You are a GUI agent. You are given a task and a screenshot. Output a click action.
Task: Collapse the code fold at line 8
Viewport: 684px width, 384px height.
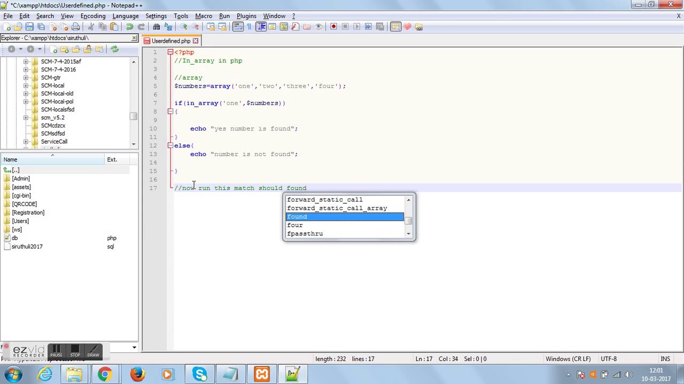(170, 111)
